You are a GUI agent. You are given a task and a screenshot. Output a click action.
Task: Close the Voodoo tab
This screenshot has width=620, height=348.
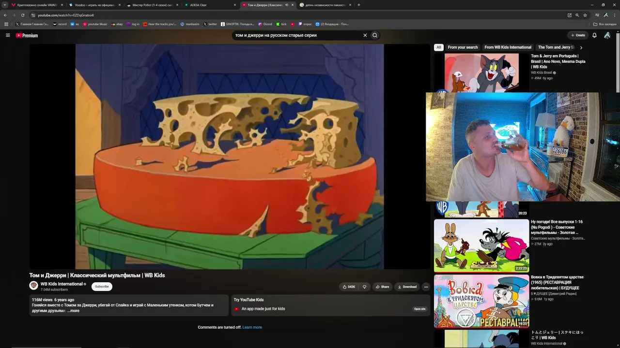[120, 5]
